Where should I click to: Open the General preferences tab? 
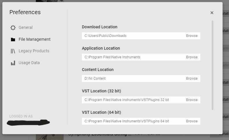click(x=25, y=27)
